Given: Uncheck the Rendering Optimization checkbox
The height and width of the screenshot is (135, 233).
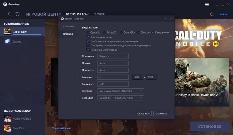Looking at the screenshot, I should (88, 50).
